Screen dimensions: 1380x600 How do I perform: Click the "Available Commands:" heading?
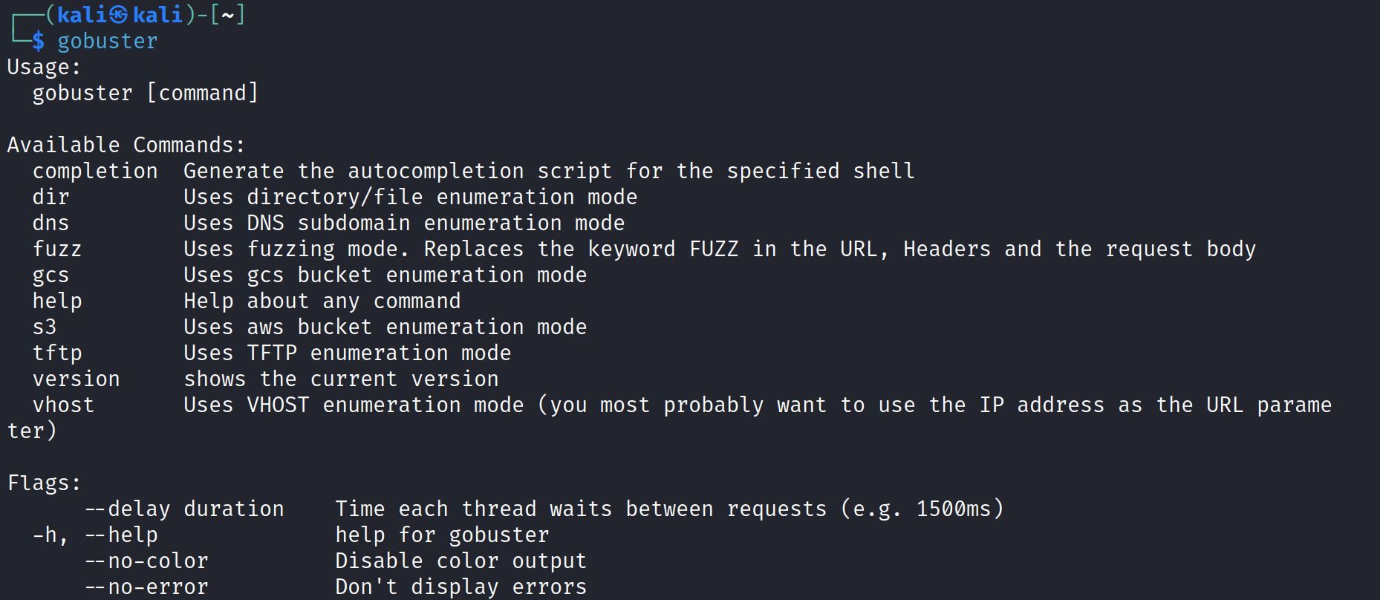pyautogui.click(x=126, y=145)
